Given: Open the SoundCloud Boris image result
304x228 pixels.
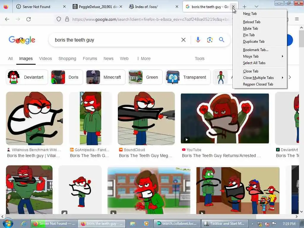Looking at the screenshot, I should tap(146, 118).
